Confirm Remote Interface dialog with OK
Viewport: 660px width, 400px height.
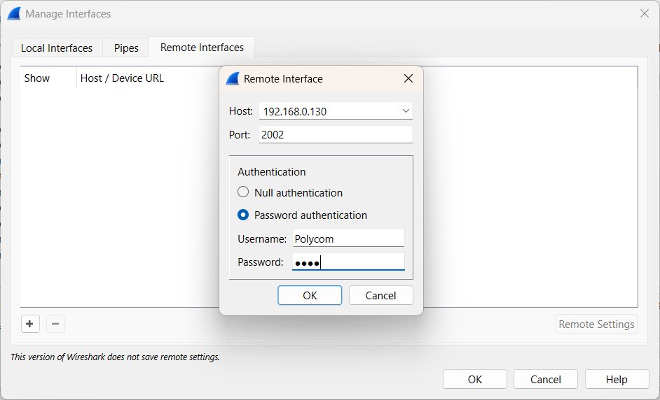click(310, 295)
